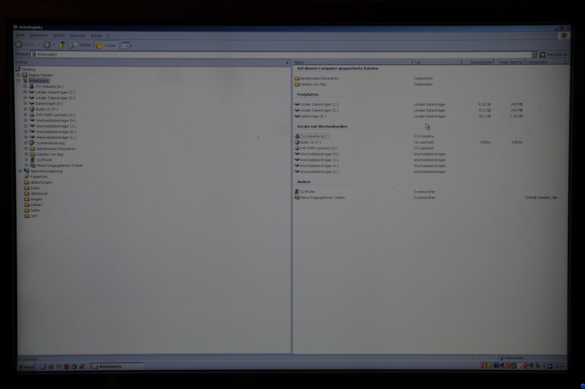The image size is (585, 389).
Task: Toggle the Ordner folders pane button
Action: pos(106,45)
